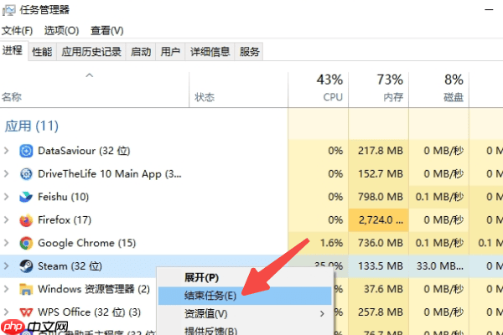Click the 1.6% CPU cell for Chrome

point(319,243)
